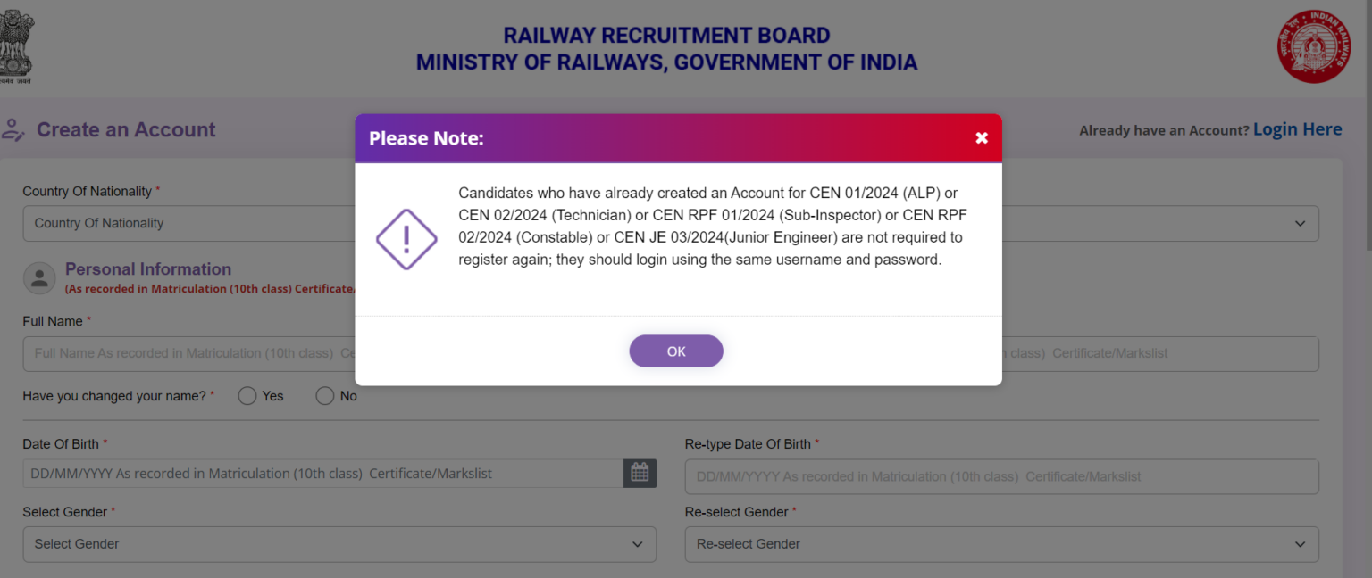Click the warning exclamation icon in dialog
This screenshot has height=578, width=1372.
tap(406, 239)
